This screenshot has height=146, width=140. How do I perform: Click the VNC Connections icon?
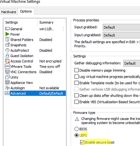7,72
